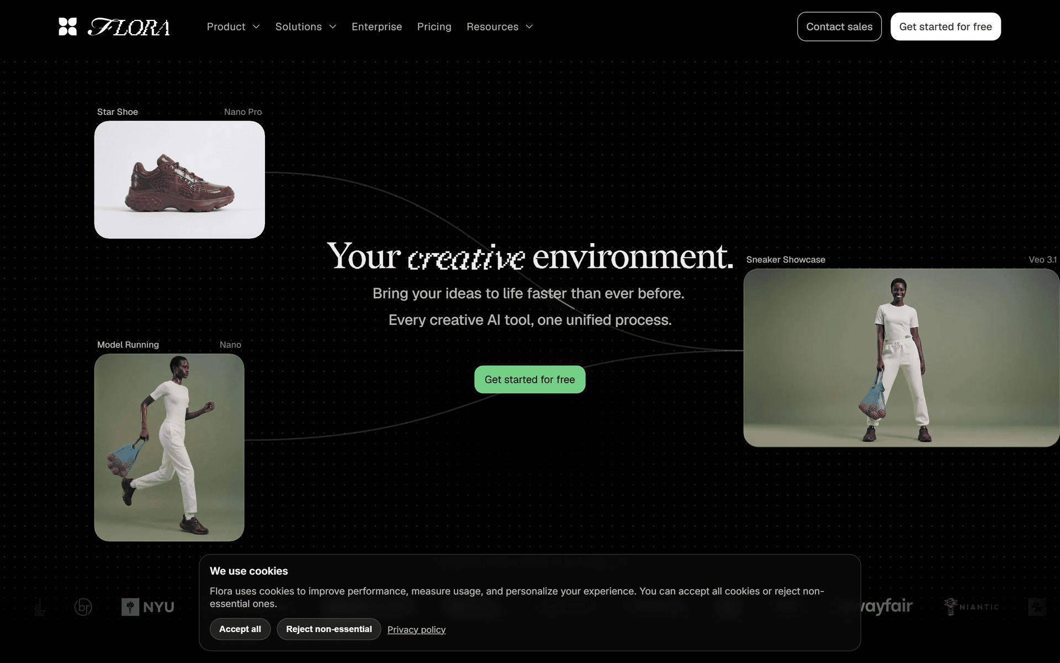This screenshot has width=1060, height=663.
Task: Click 'Every creative AI tool, one unified process.' text
Action: click(530, 320)
